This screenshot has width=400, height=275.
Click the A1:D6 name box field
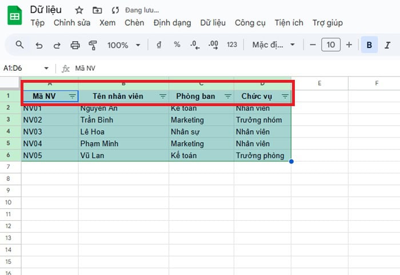click(x=23, y=68)
